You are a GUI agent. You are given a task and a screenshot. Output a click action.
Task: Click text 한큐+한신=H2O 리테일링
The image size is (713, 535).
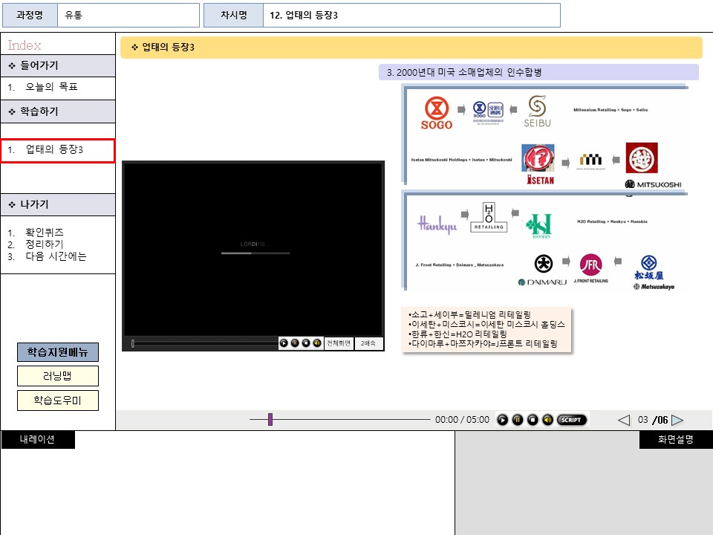pyautogui.click(x=458, y=334)
